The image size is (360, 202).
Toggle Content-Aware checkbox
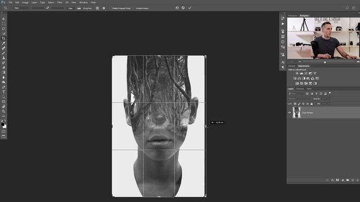[134, 8]
